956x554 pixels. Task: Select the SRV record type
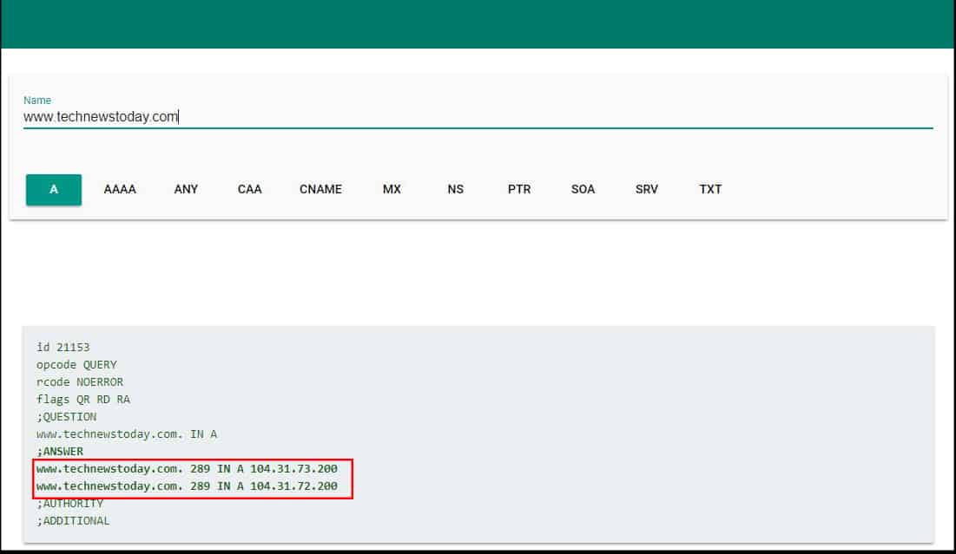(646, 189)
